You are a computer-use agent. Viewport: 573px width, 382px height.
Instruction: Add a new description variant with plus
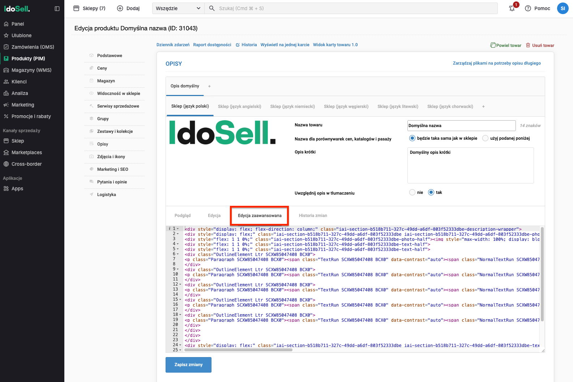click(209, 86)
